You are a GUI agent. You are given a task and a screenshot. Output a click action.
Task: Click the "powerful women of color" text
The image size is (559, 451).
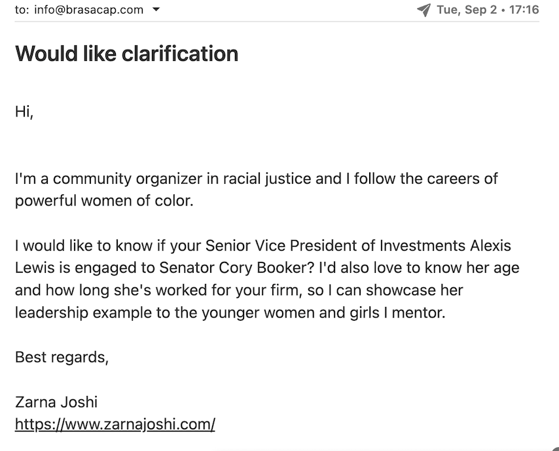[x=103, y=201]
